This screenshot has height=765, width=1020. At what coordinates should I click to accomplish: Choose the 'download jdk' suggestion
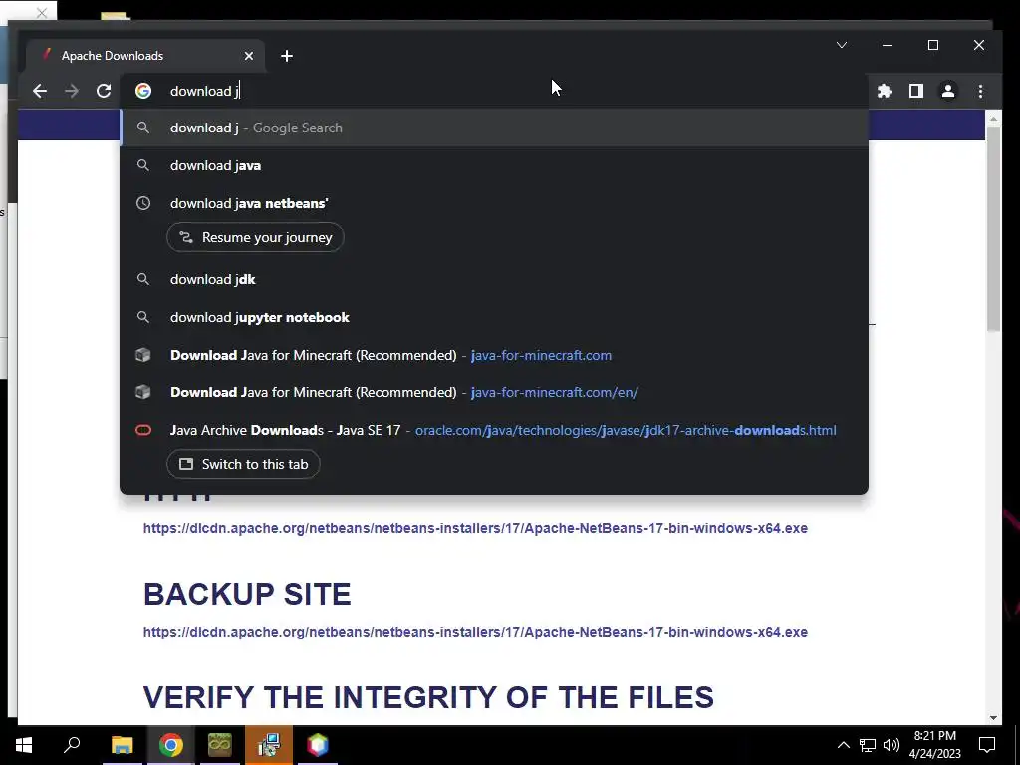pos(494,279)
